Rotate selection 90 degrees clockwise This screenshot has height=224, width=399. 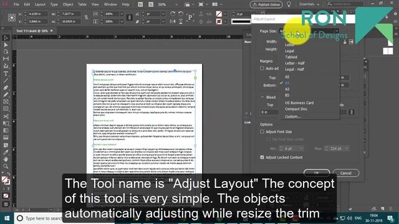[x=173, y=14]
